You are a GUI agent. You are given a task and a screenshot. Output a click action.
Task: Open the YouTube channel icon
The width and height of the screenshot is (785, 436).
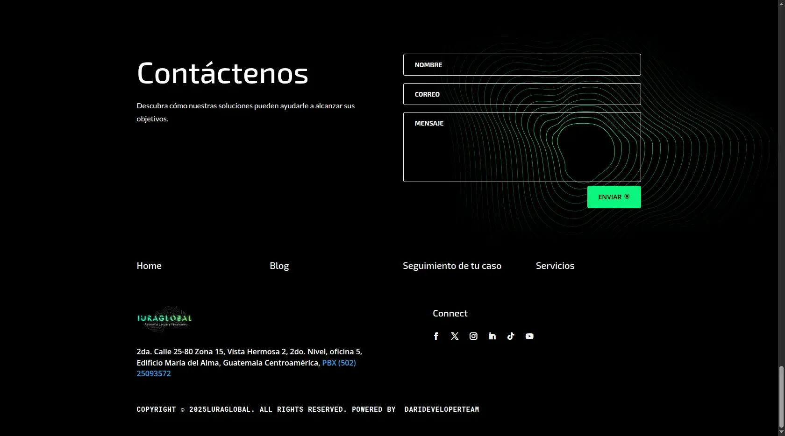click(x=529, y=336)
